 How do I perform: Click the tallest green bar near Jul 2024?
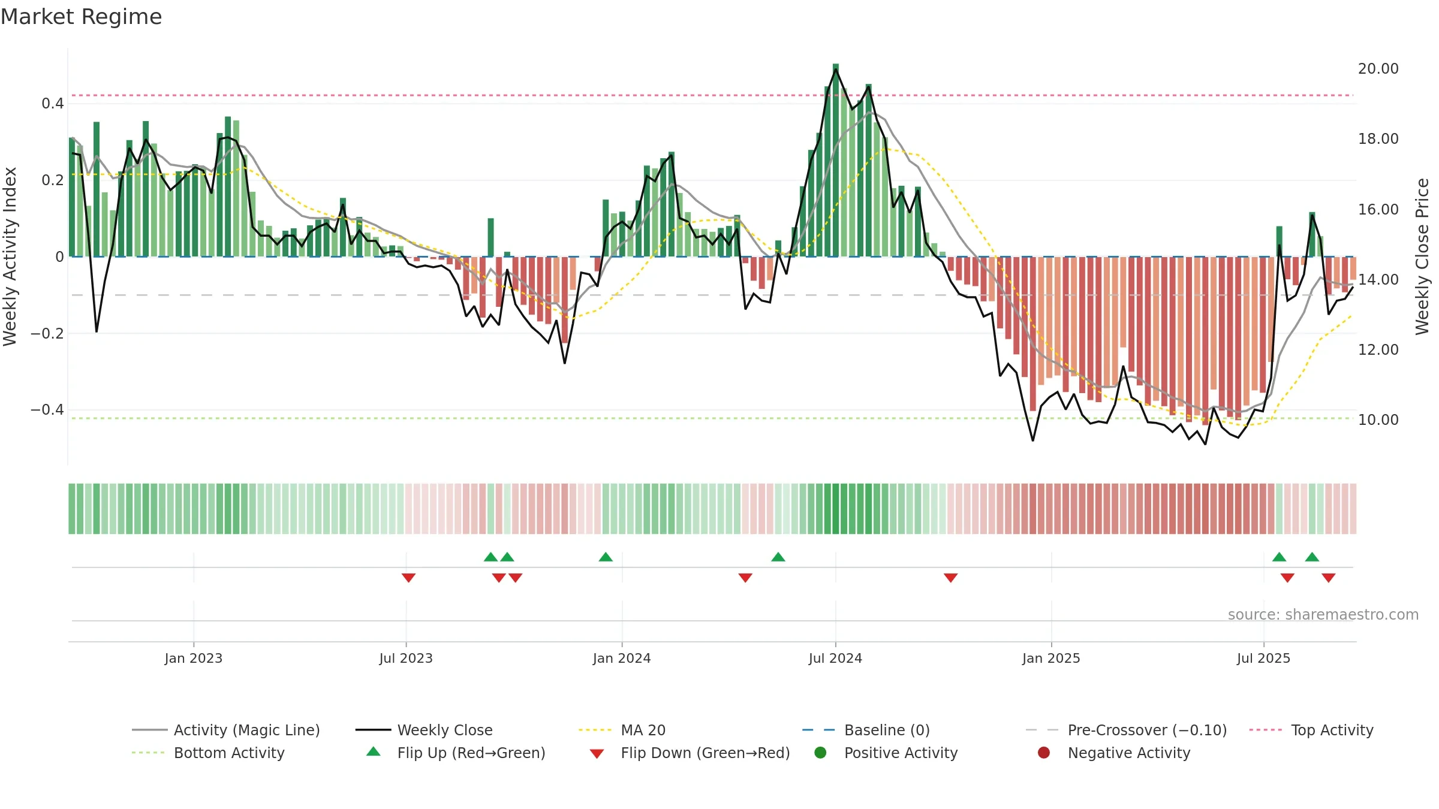pyautogui.click(x=836, y=160)
